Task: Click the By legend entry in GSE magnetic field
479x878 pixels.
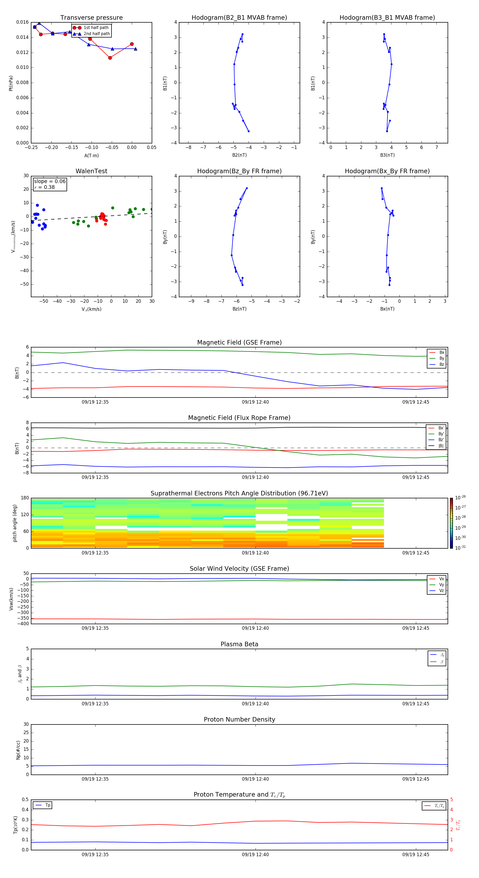Action: coord(437,358)
